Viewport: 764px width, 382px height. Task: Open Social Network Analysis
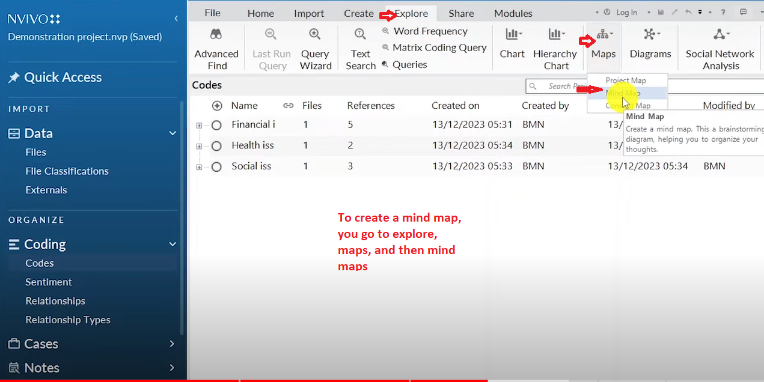pos(720,49)
